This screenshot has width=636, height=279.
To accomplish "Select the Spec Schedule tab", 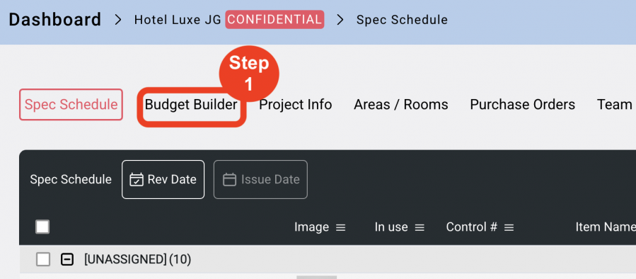I will [71, 104].
